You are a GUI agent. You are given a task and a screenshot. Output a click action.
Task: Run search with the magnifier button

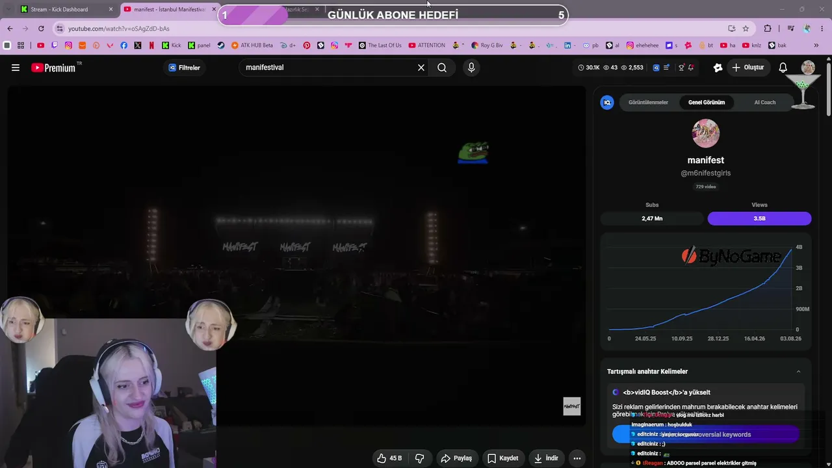pos(442,68)
